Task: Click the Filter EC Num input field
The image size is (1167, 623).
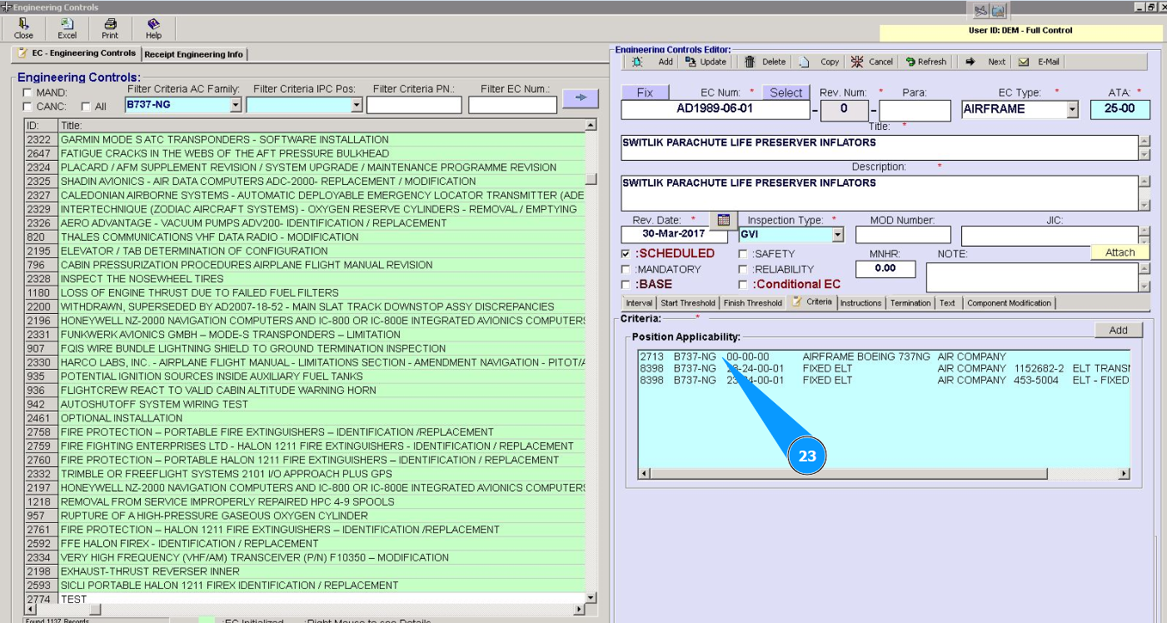Action: point(512,105)
